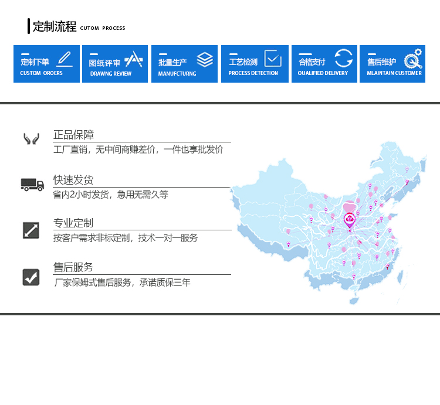Open the 图纸评审 process tile

(115, 64)
